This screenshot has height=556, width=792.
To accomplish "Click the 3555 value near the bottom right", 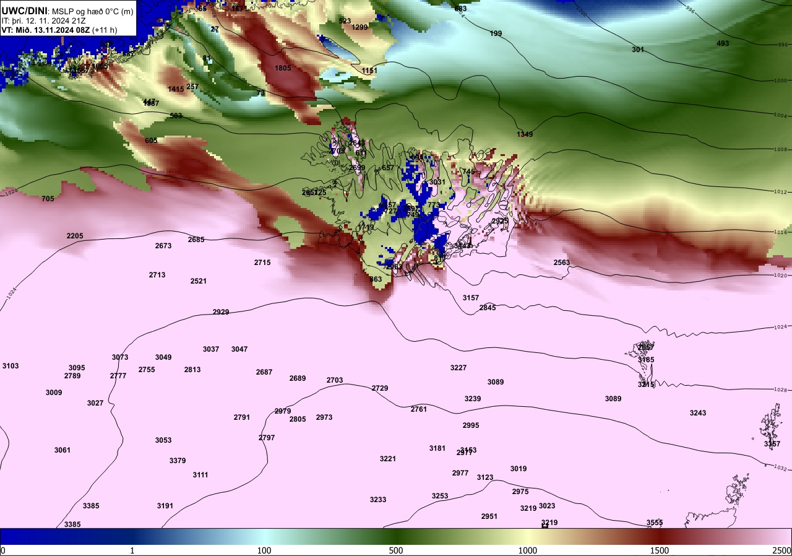I will tap(655, 523).
